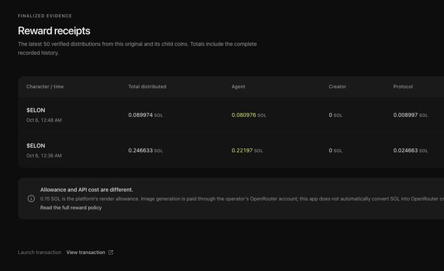The image size is (444, 271).
Task: Click the Launch transaction label
Action: point(40,252)
